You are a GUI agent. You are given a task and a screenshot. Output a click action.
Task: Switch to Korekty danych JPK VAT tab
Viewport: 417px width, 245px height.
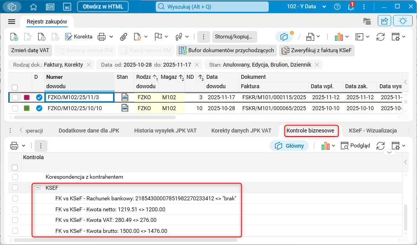tap(241, 131)
